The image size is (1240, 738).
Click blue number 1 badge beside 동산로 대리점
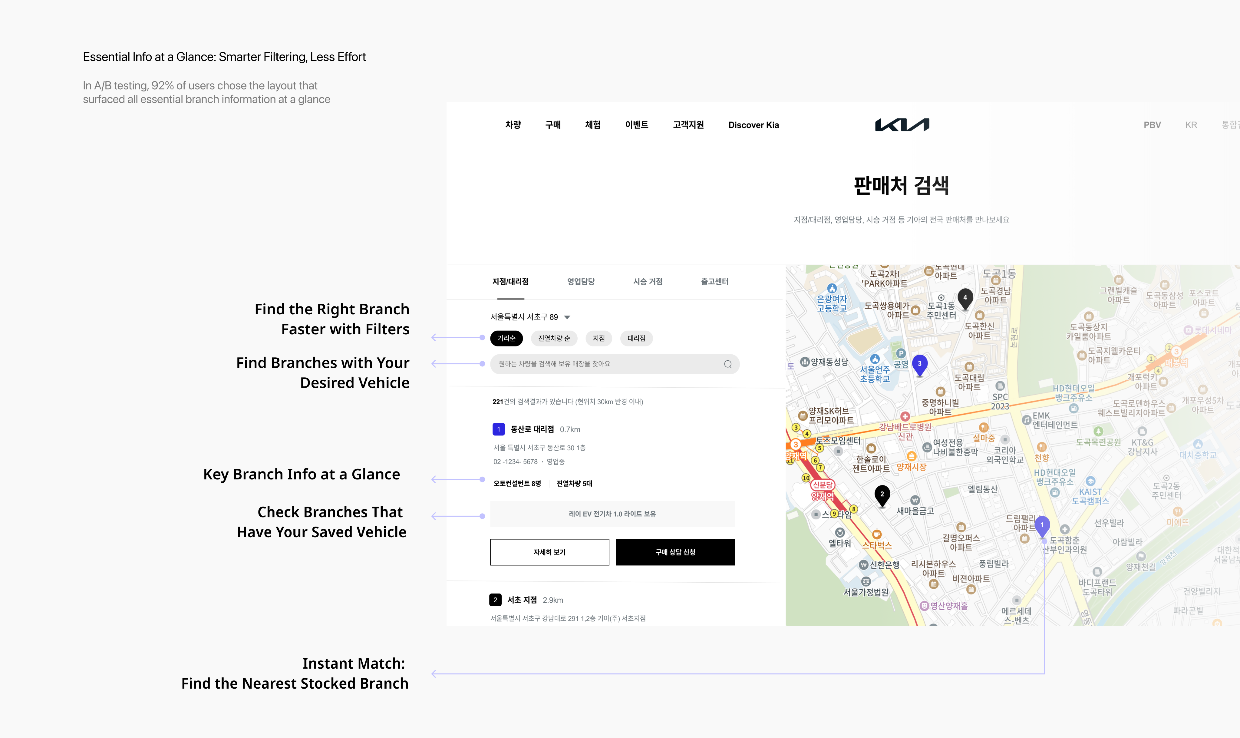point(499,429)
